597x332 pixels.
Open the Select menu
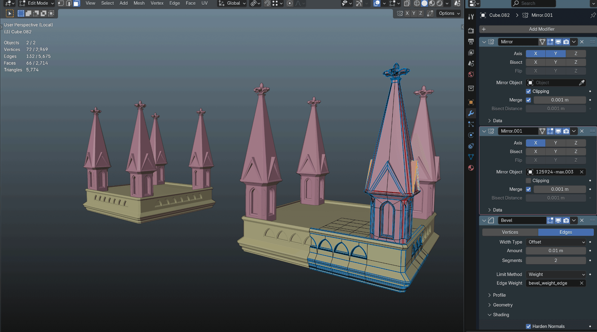pos(107,3)
